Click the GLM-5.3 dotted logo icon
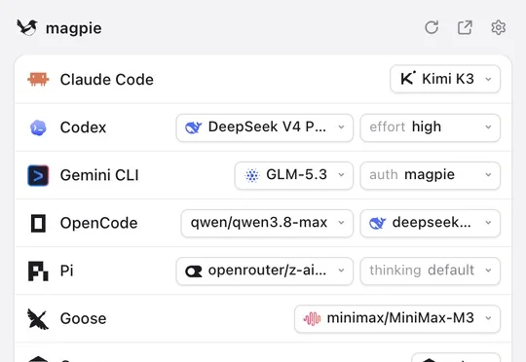 click(252, 175)
